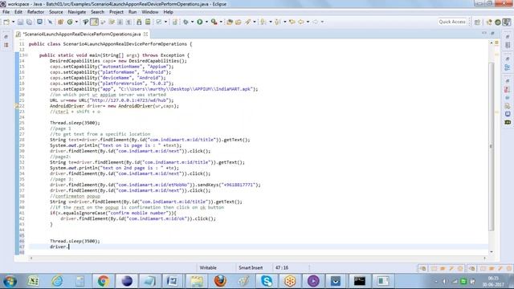
Task: Collapse main method fold marker at line 13
Action: 27,55
